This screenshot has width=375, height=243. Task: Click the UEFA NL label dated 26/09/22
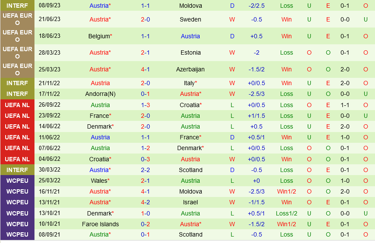pos(17,105)
